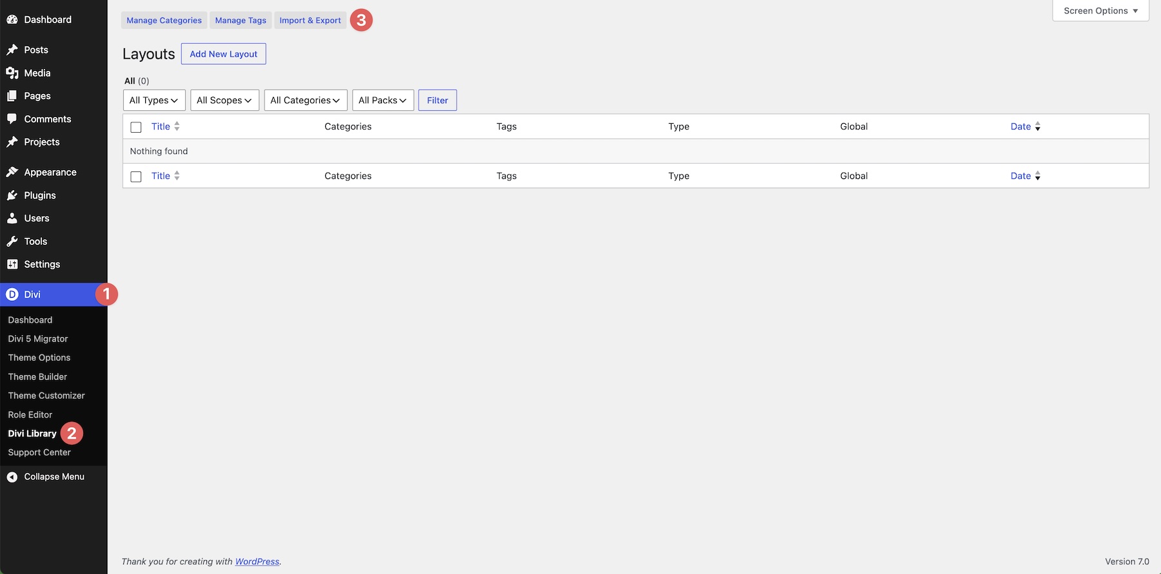The image size is (1161, 574).
Task: Open Support Center submenu item
Action: point(39,452)
